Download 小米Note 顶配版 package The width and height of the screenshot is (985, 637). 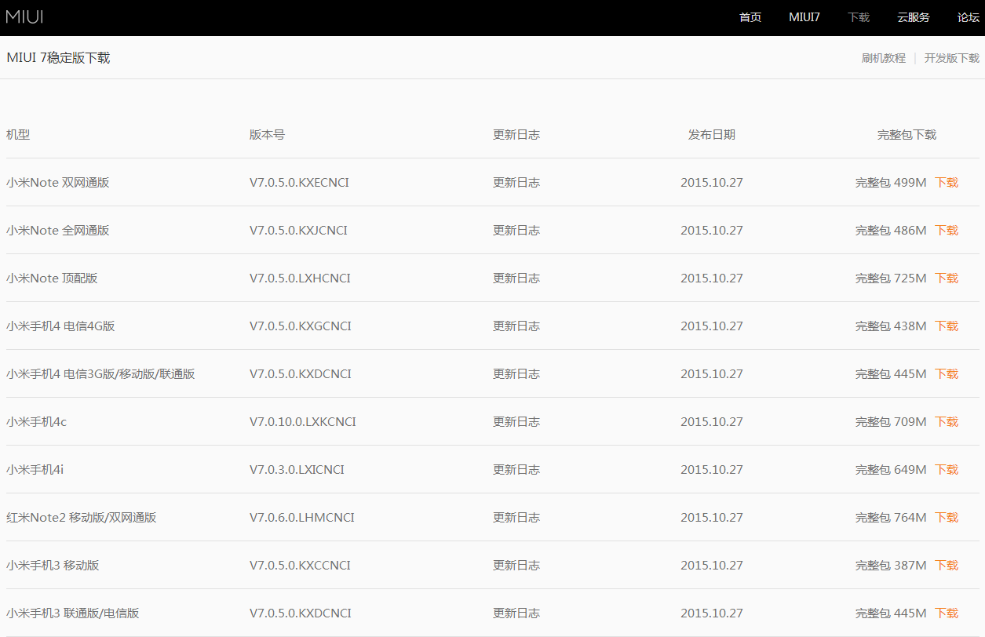pyautogui.click(x=947, y=278)
